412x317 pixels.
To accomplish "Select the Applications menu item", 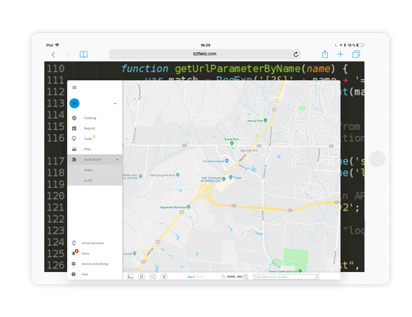I will (95, 160).
